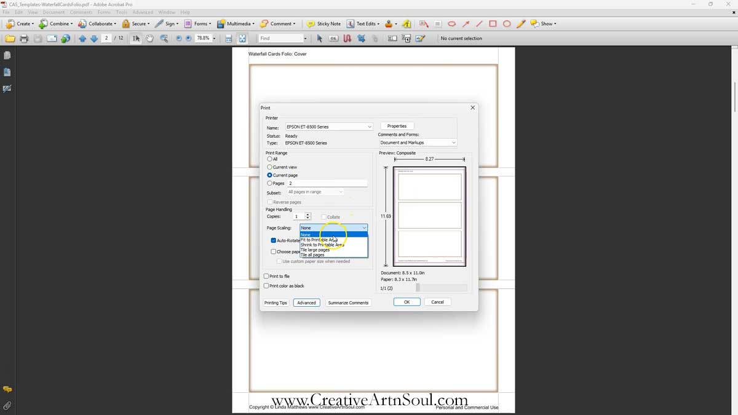Click the Printing Tips button
This screenshot has height=415, width=738.
pos(276,302)
